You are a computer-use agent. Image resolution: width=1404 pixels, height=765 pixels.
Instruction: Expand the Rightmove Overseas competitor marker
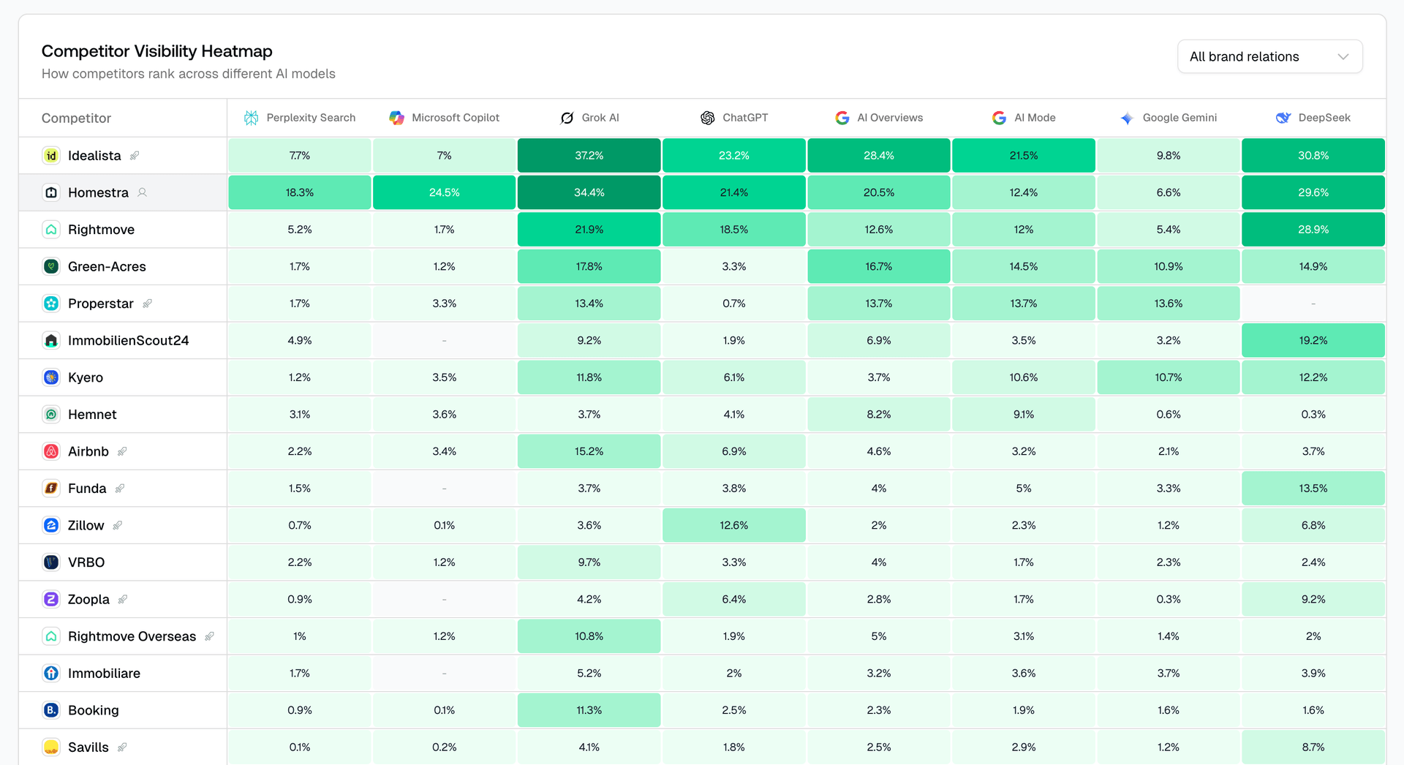[x=210, y=636]
